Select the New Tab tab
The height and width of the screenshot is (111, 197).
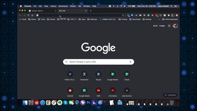pyautogui.click(x=72, y=11)
